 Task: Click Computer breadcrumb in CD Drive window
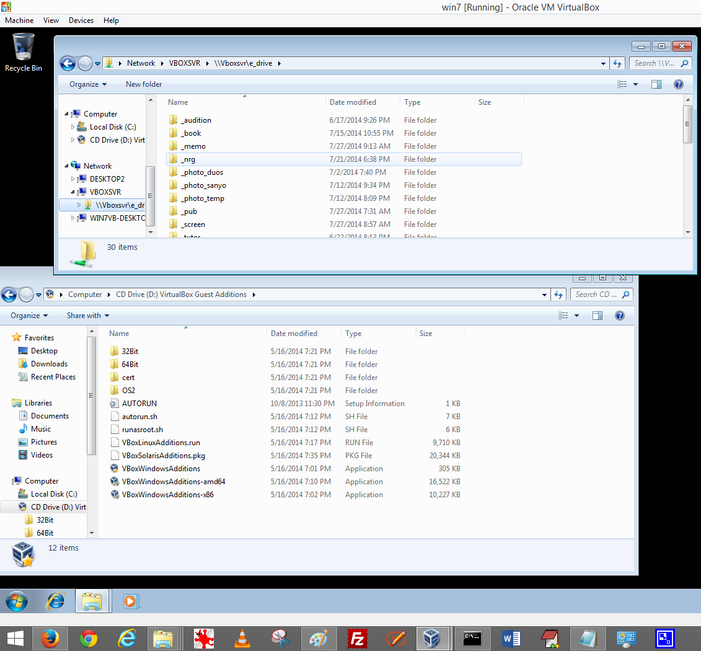(84, 294)
